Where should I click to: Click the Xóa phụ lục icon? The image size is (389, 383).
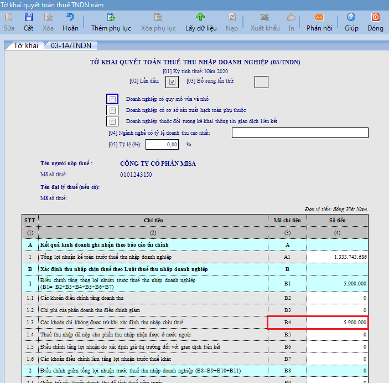point(158,17)
